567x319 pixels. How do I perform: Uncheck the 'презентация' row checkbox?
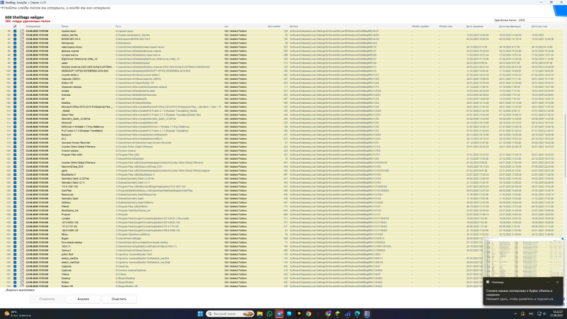point(15,31)
